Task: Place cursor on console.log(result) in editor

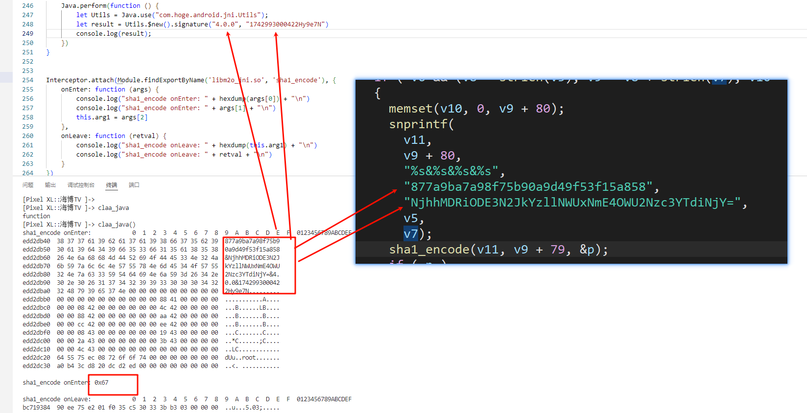Action: point(113,34)
